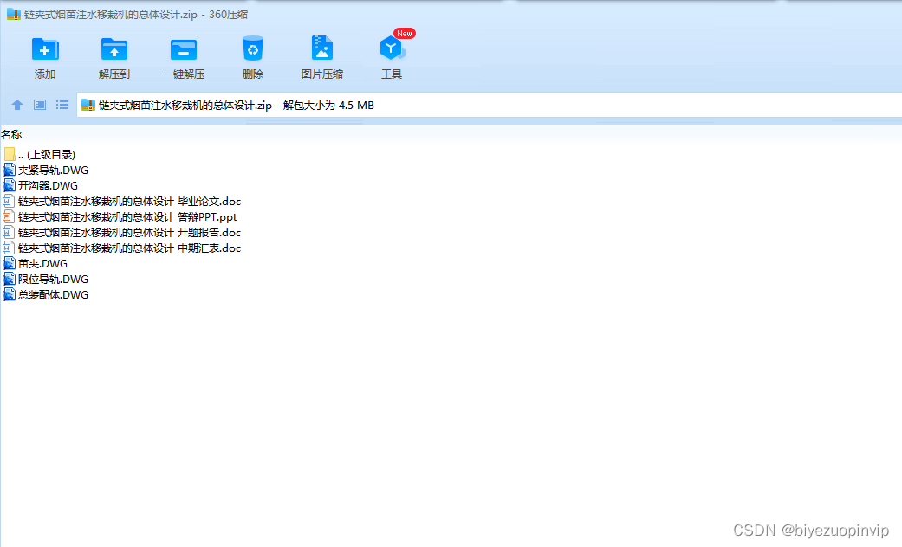Click the 一键解压 label in the toolbar
Screen dimensions: 902x547
[x=184, y=74]
